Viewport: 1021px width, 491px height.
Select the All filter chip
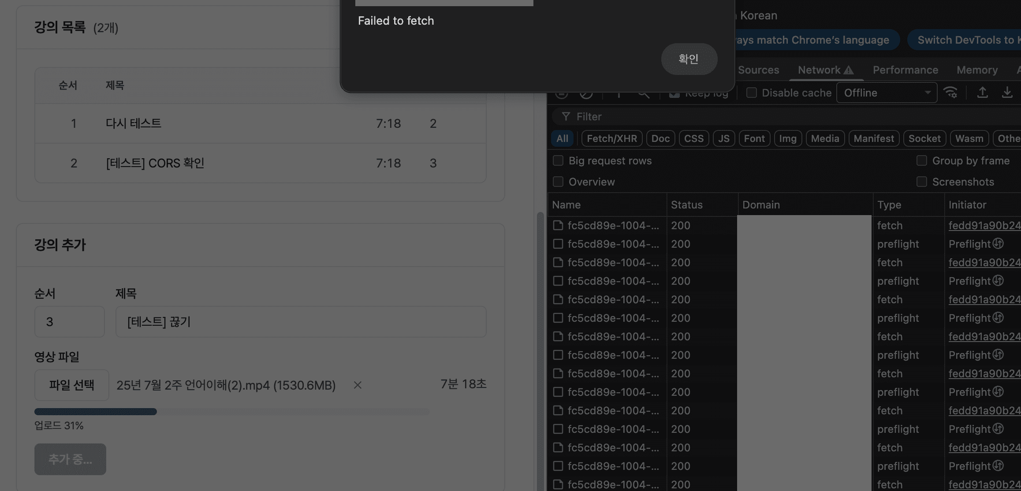tap(562, 138)
